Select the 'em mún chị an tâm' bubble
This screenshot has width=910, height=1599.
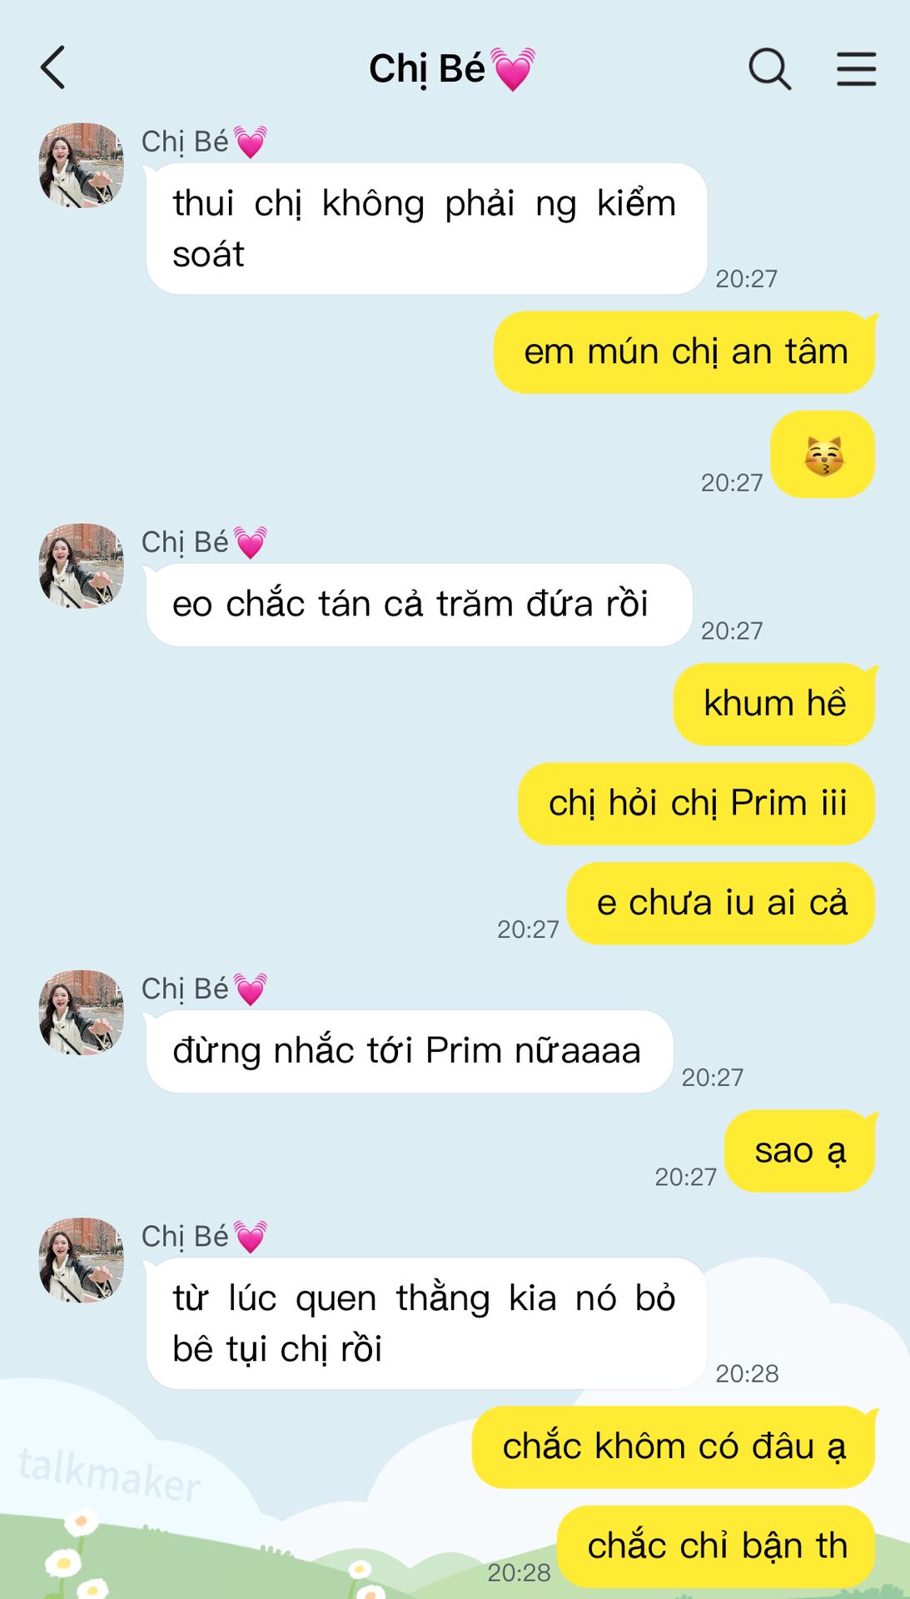point(684,352)
